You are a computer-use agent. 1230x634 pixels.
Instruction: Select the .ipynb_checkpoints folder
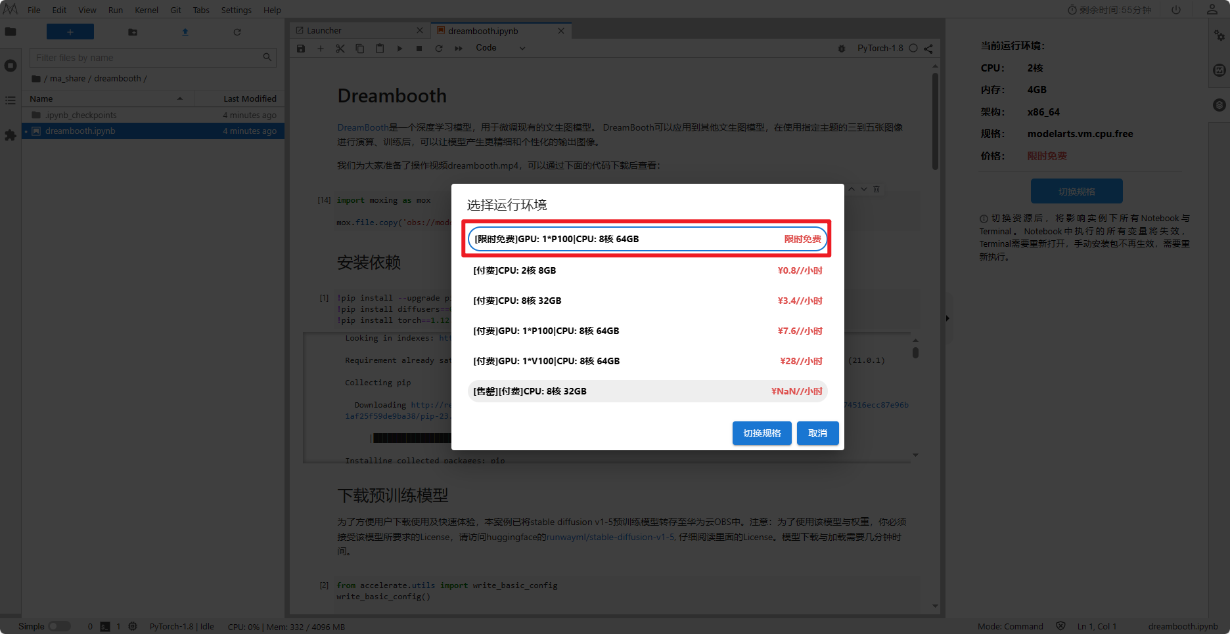coord(153,115)
